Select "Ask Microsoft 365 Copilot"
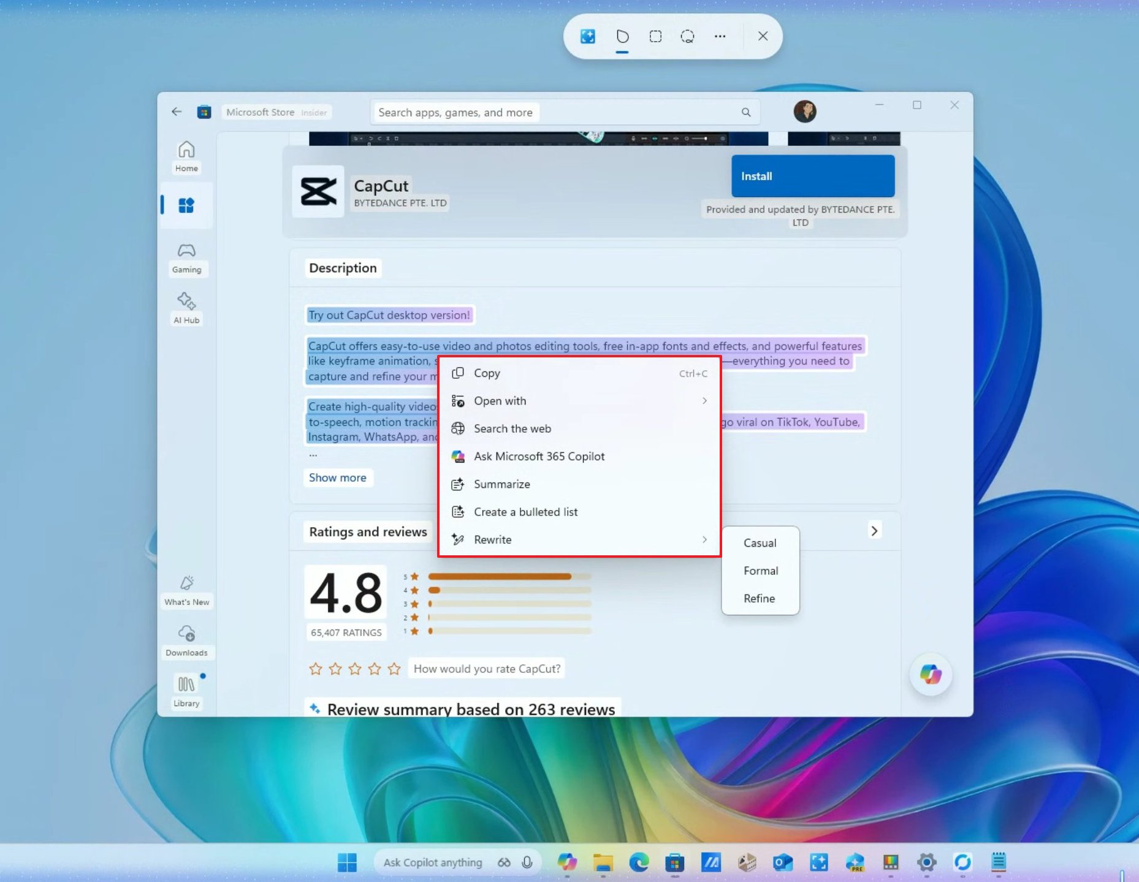Viewport: 1139px width, 882px height. click(x=539, y=456)
